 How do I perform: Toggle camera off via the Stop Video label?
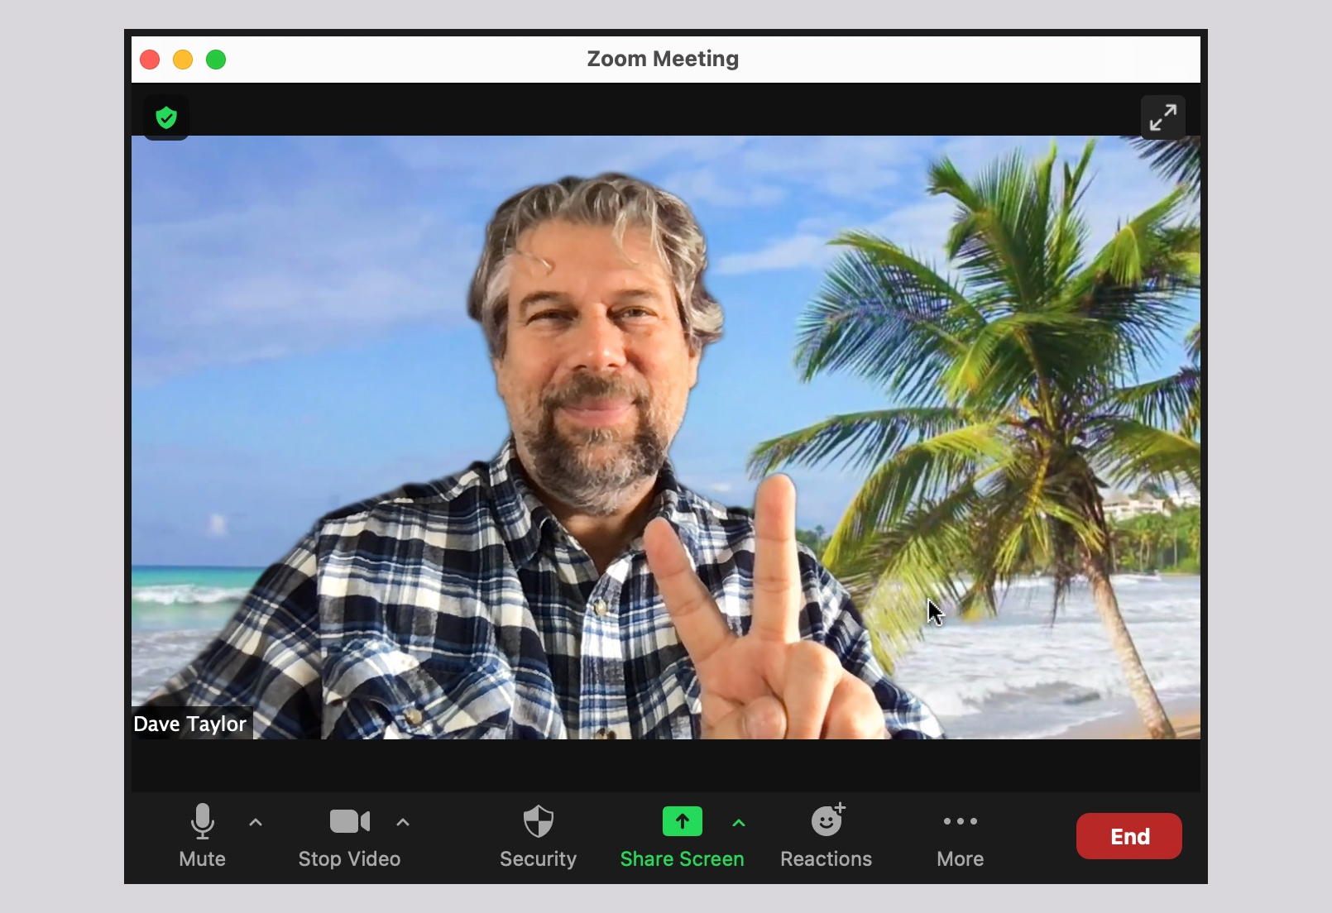[348, 858]
